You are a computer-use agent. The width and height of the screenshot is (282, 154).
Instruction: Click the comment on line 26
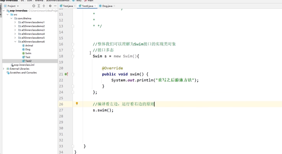tap(124, 104)
